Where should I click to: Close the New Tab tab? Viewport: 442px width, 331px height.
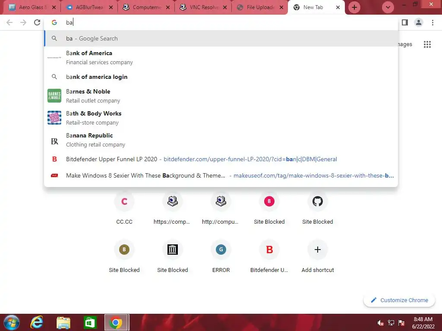338,7
